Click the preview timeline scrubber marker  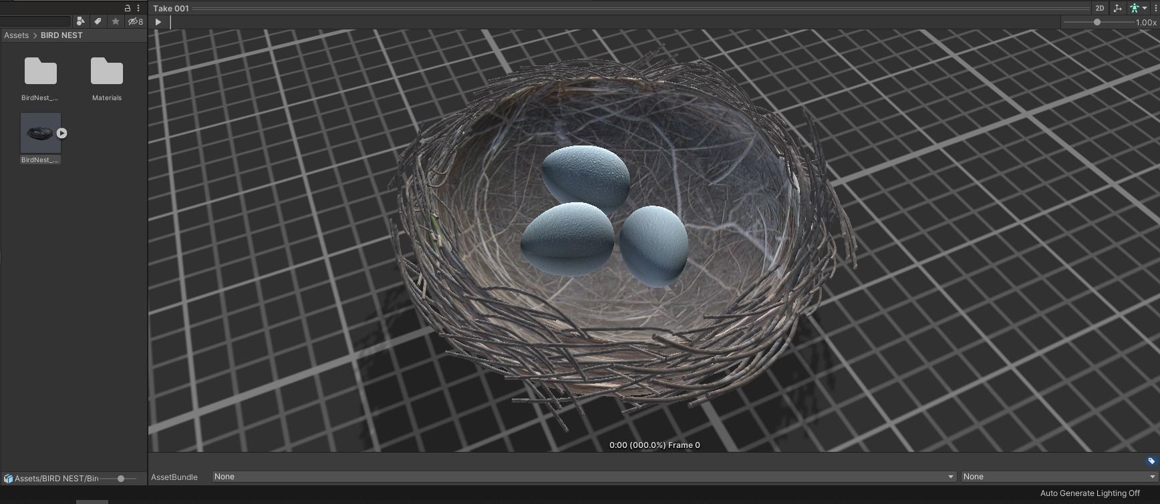pyautogui.click(x=170, y=22)
